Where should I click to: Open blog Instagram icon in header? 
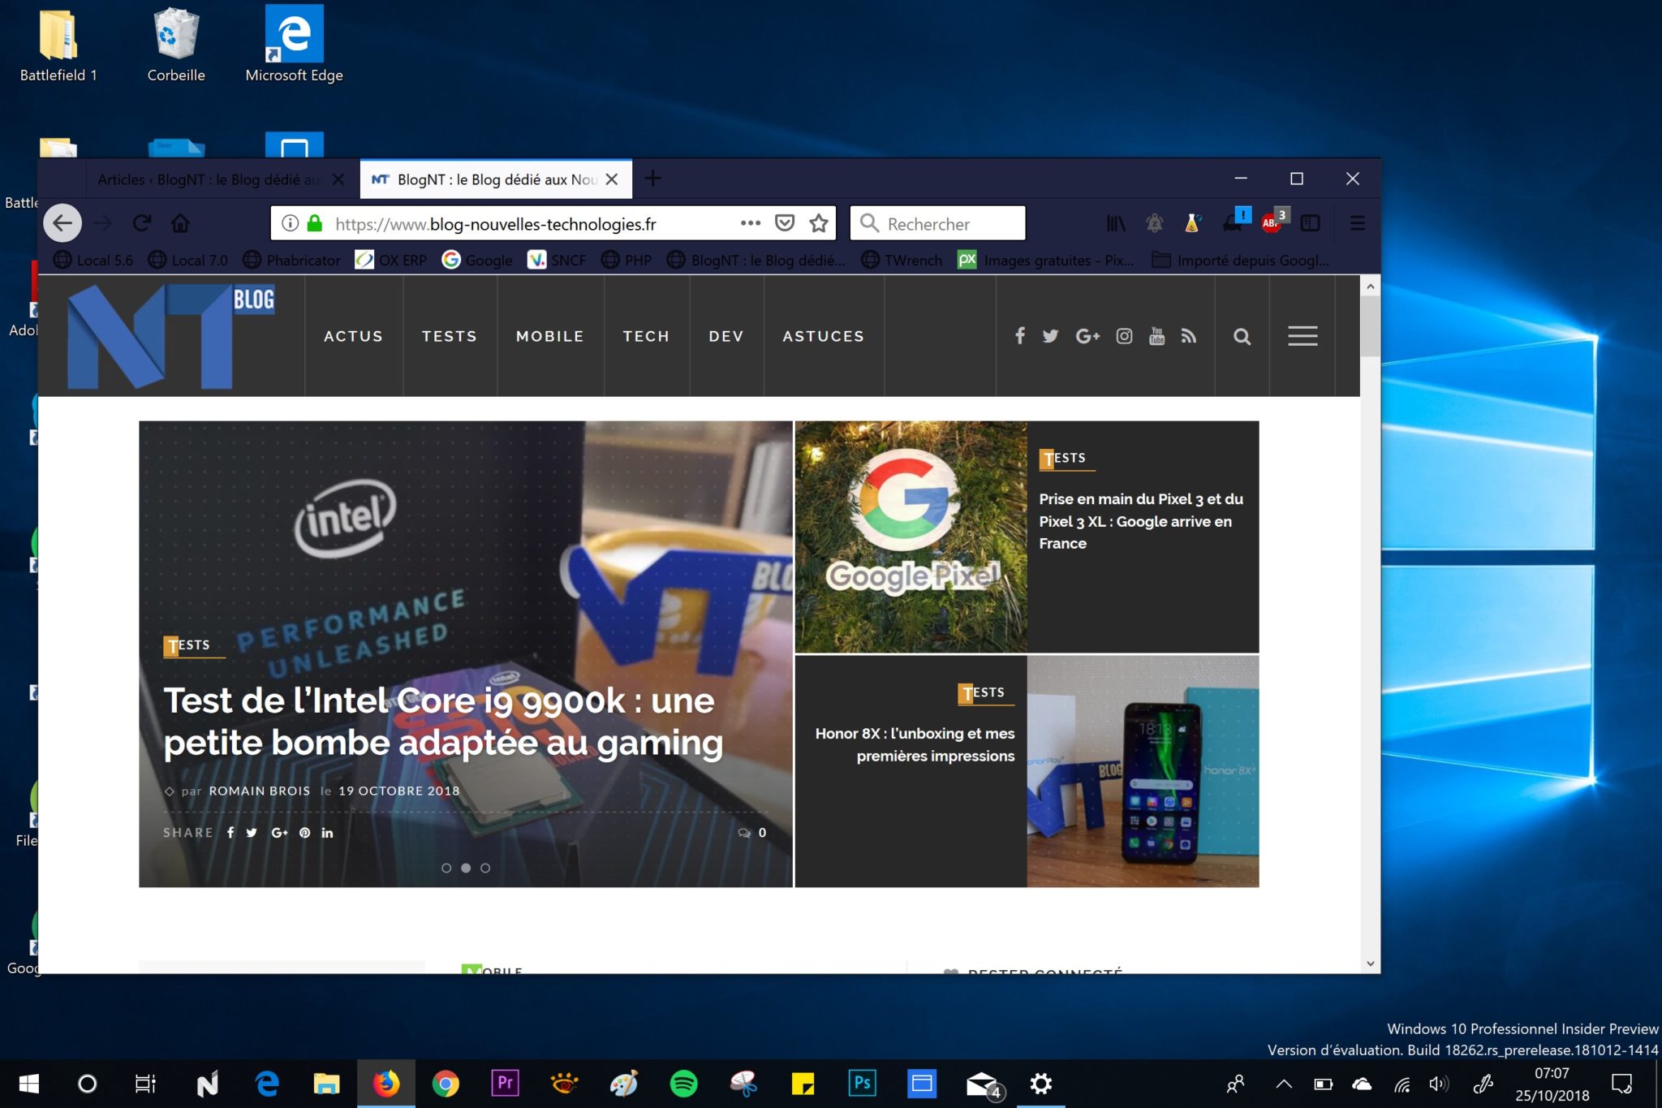click(x=1124, y=336)
